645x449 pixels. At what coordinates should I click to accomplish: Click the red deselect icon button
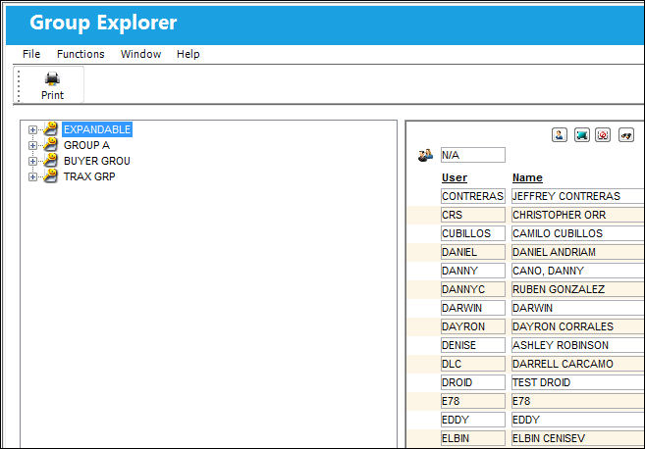(603, 134)
